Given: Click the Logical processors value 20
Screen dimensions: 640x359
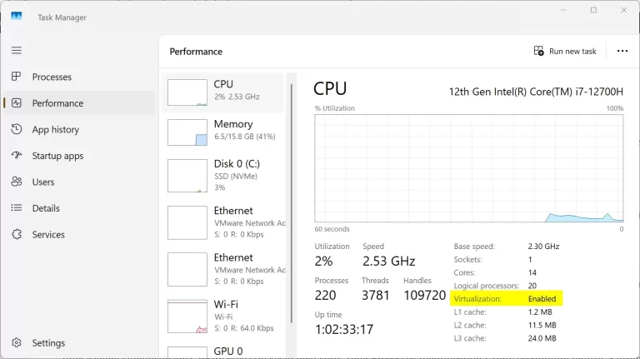Looking at the screenshot, I should coord(532,286).
